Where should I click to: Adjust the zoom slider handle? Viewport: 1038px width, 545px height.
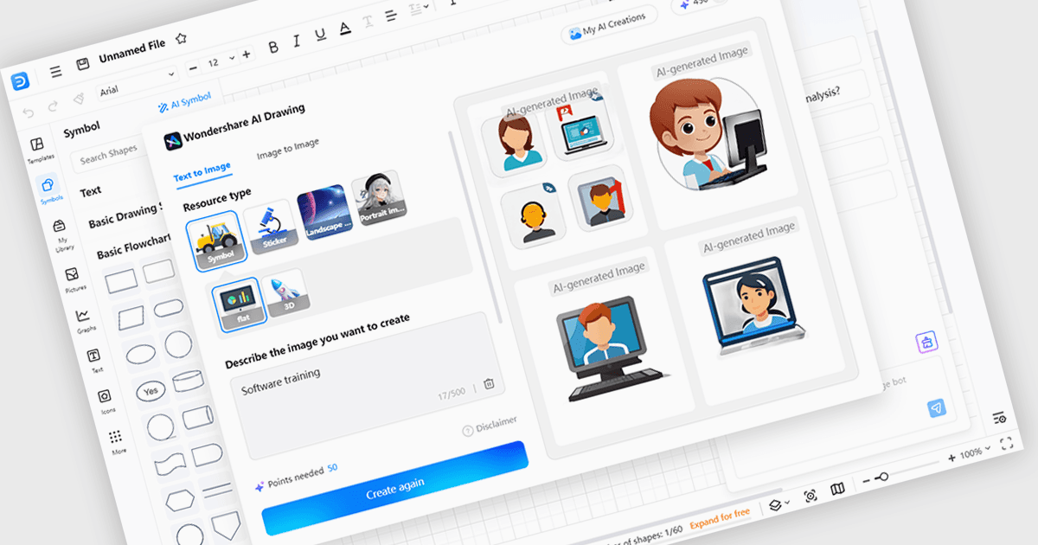pyautogui.click(x=882, y=477)
